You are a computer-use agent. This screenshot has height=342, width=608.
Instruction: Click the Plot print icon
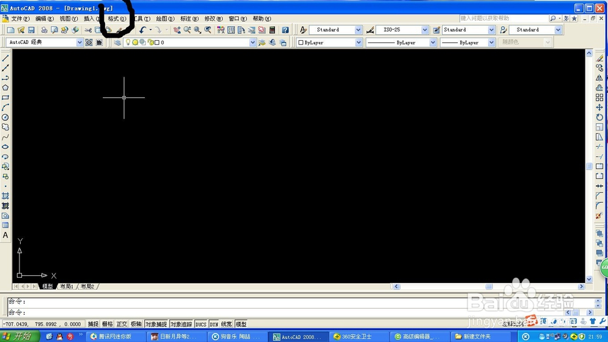click(44, 30)
